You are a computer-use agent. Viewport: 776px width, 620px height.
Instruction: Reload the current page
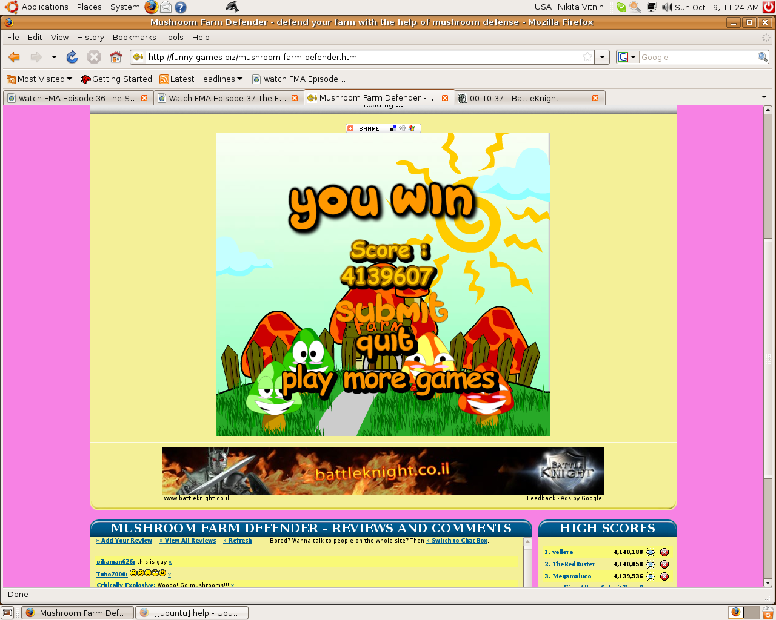(x=72, y=57)
